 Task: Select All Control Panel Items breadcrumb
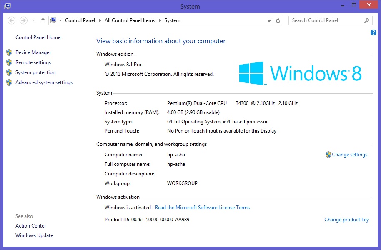point(130,20)
